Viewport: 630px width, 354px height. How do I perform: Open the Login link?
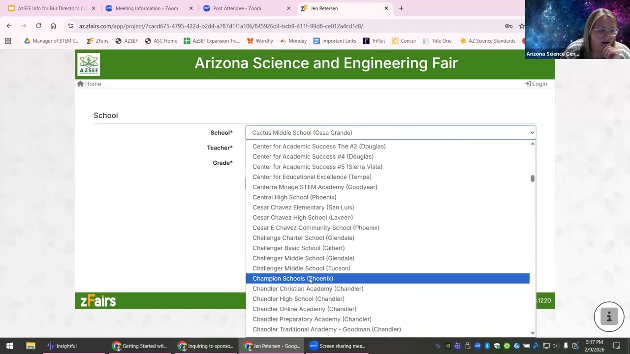pyautogui.click(x=536, y=84)
